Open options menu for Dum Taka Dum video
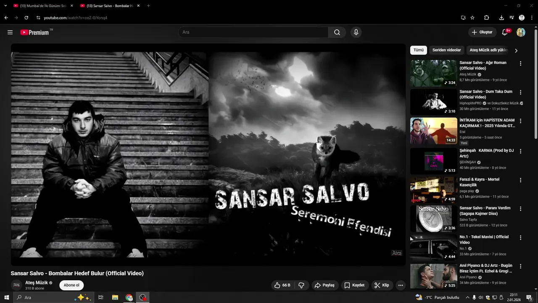 pyautogui.click(x=520, y=92)
